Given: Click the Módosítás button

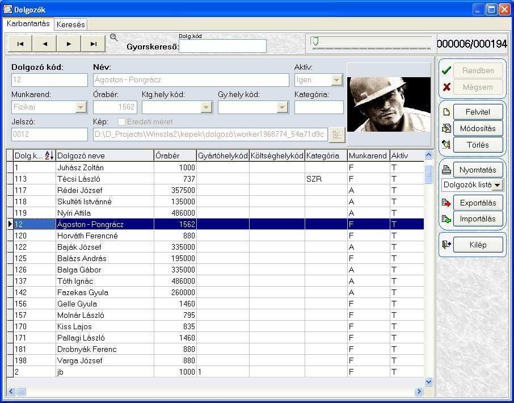Looking at the screenshot, I should (x=478, y=128).
